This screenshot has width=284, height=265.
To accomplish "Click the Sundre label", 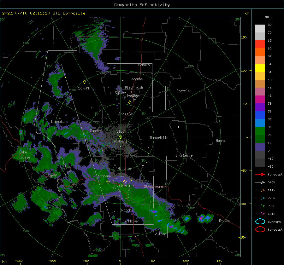I will (x=96, y=130).
